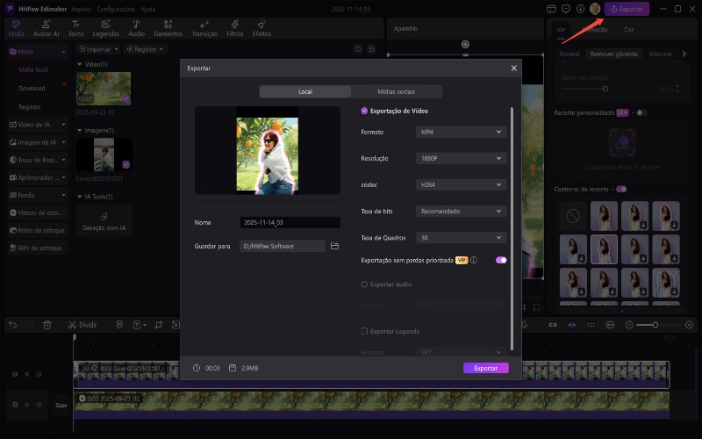Open the Filtros tool in top toolbar
The width and height of the screenshot is (702, 439).
[234, 27]
